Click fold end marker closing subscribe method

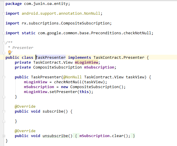(4, 121)
